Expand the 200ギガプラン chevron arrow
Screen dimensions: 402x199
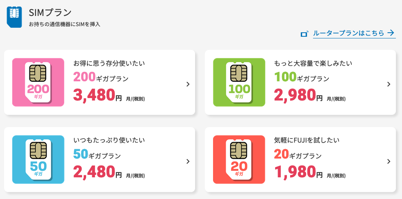(x=188, y=84)
